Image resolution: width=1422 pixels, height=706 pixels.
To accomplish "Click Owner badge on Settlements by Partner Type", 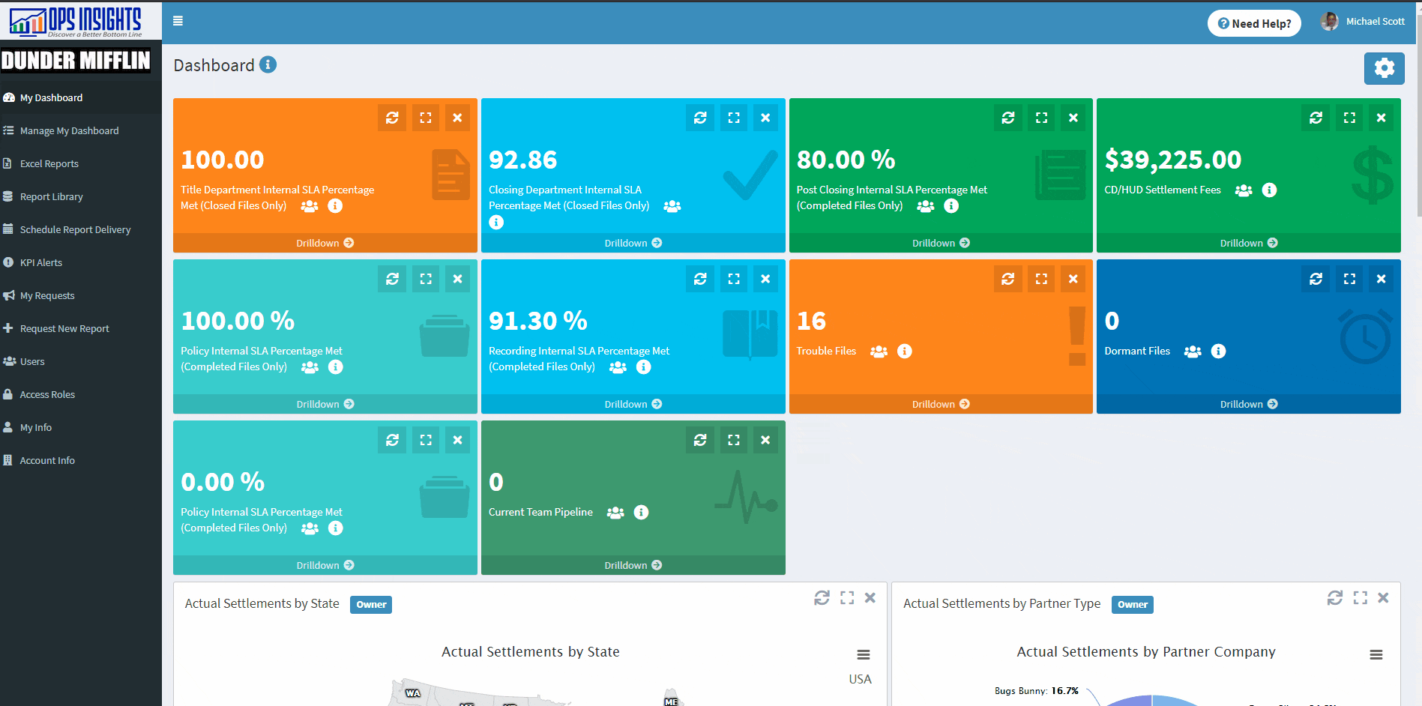I will tap(1132, 605).
